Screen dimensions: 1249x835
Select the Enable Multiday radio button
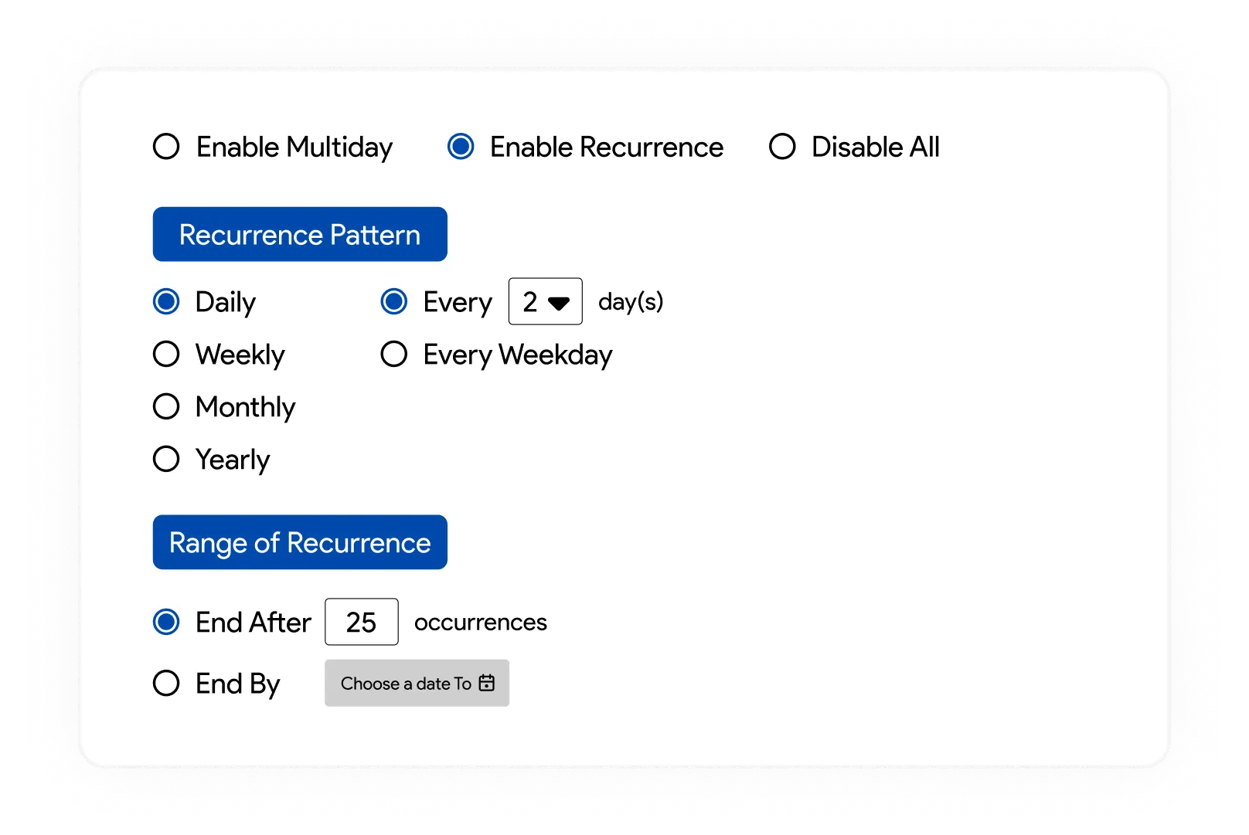[x=166, y=147]
